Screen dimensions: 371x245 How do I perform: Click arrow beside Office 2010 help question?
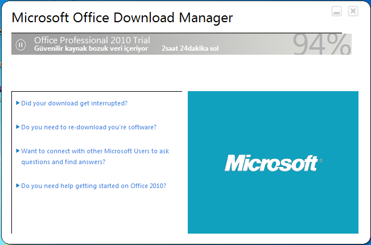click(18, 186)
